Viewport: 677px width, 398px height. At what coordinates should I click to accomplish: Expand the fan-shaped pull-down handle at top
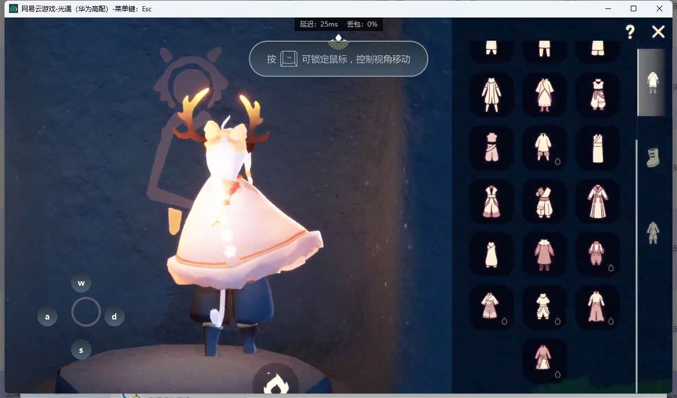point(338,41)
